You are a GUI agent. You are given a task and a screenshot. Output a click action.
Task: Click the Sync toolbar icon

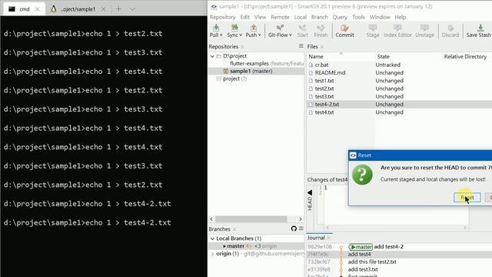[234, 28]
